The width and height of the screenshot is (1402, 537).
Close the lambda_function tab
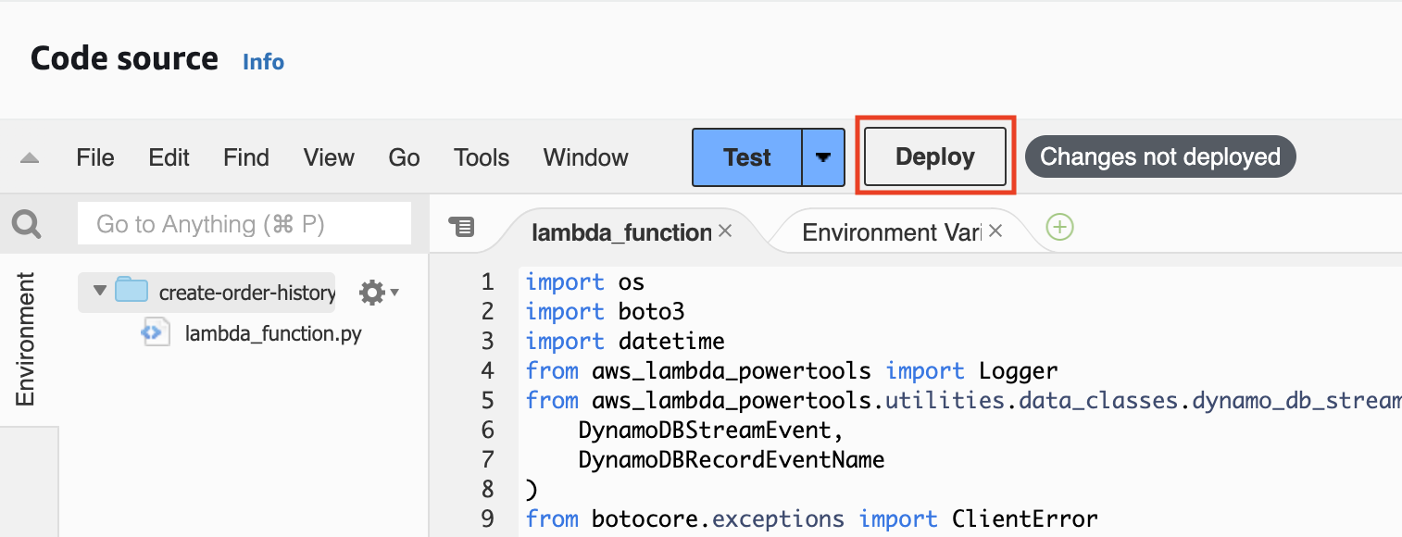725,231
